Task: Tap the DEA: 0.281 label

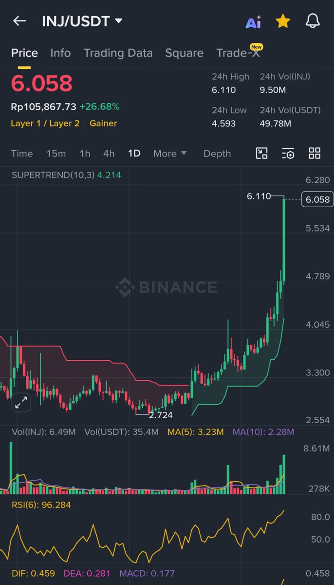Action: [87, 573]
